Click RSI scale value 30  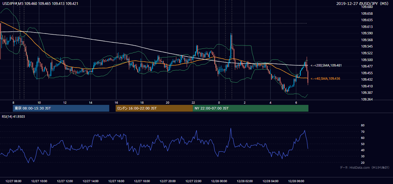(x=363, y=156)
